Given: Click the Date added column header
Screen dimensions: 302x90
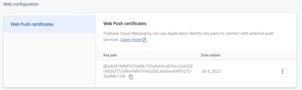Looking at the screenshot, I should (211, 55).
